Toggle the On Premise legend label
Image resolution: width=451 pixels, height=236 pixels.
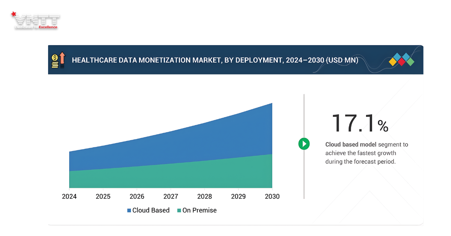[199, 210]
